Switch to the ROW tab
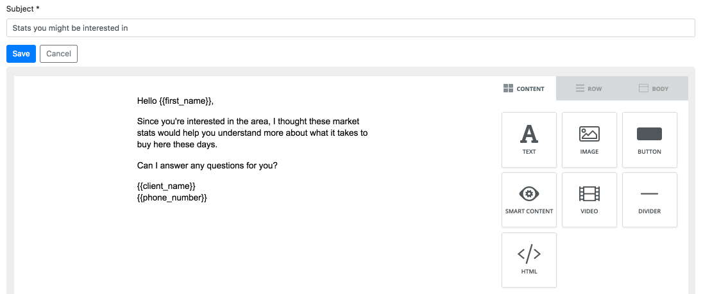 589,88
